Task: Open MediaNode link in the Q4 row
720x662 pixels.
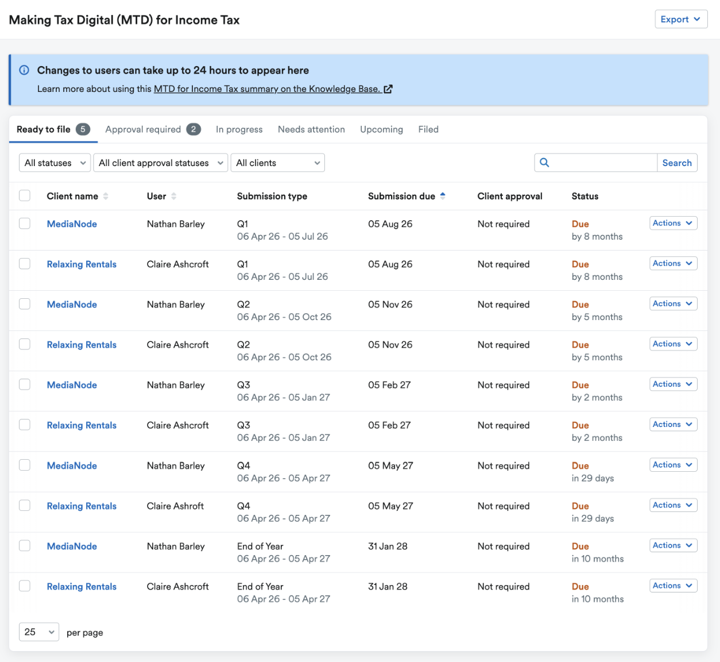Action: click(72, 465)
